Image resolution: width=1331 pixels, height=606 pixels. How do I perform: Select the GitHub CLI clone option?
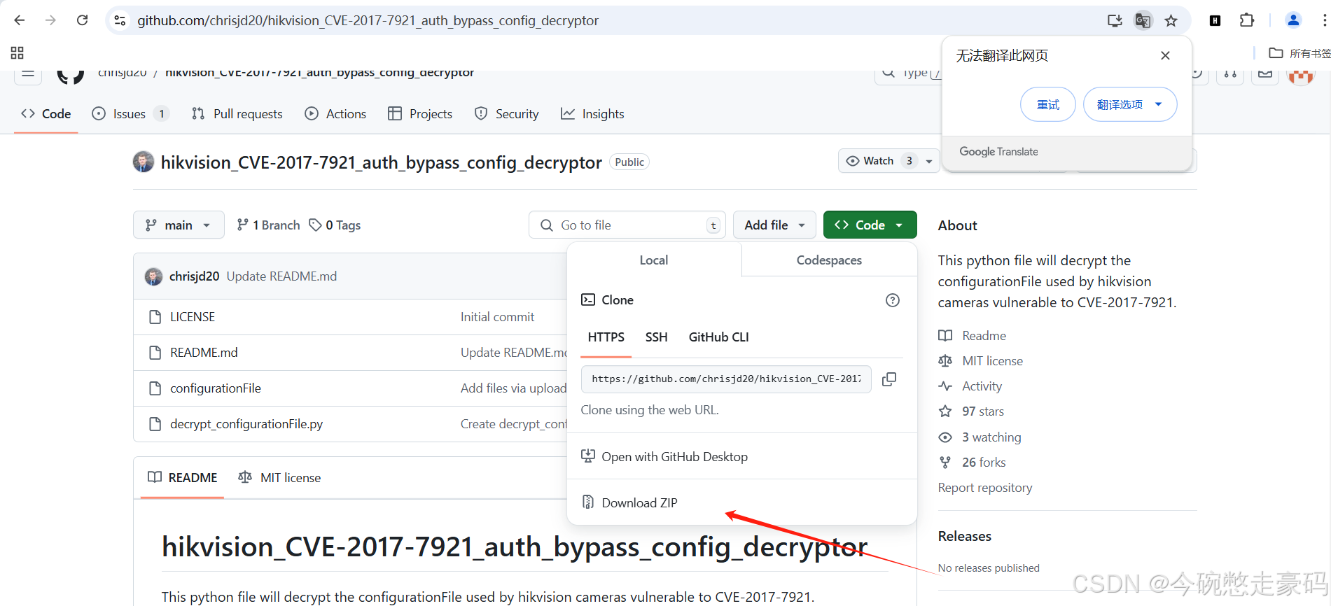[x=719, y=337]
